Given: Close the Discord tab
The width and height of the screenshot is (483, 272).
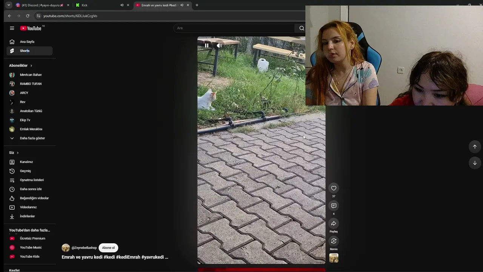Looking at the screenshot, I should pos(68,5).
